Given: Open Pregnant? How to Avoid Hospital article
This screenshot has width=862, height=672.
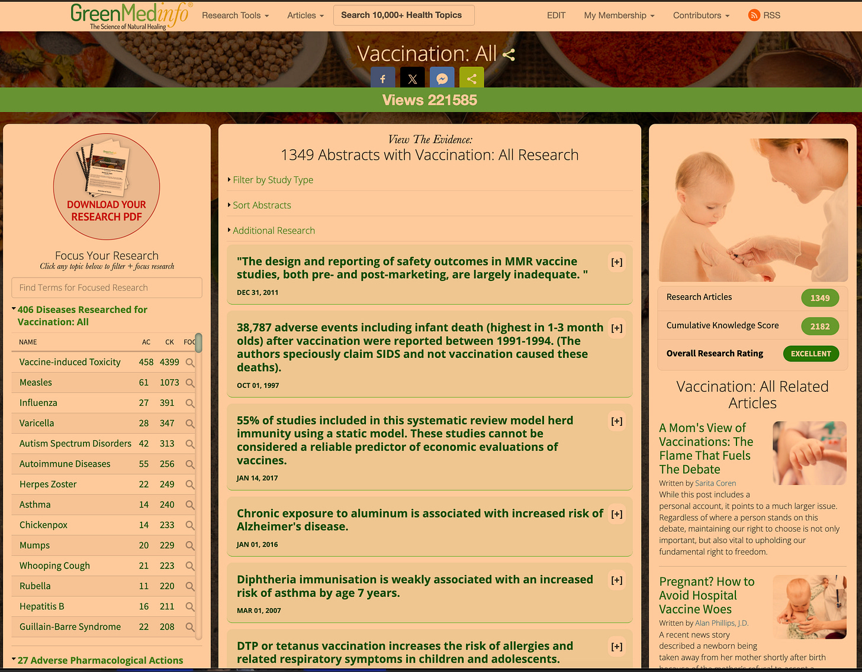Looking at the screenshot, I should 707,595.
